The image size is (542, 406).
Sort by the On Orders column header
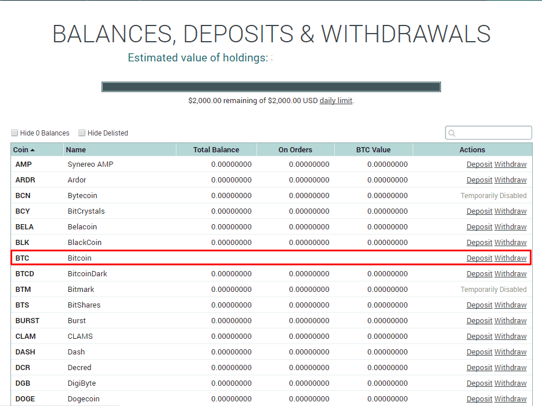pyautogui.click(x=295, y=149)
